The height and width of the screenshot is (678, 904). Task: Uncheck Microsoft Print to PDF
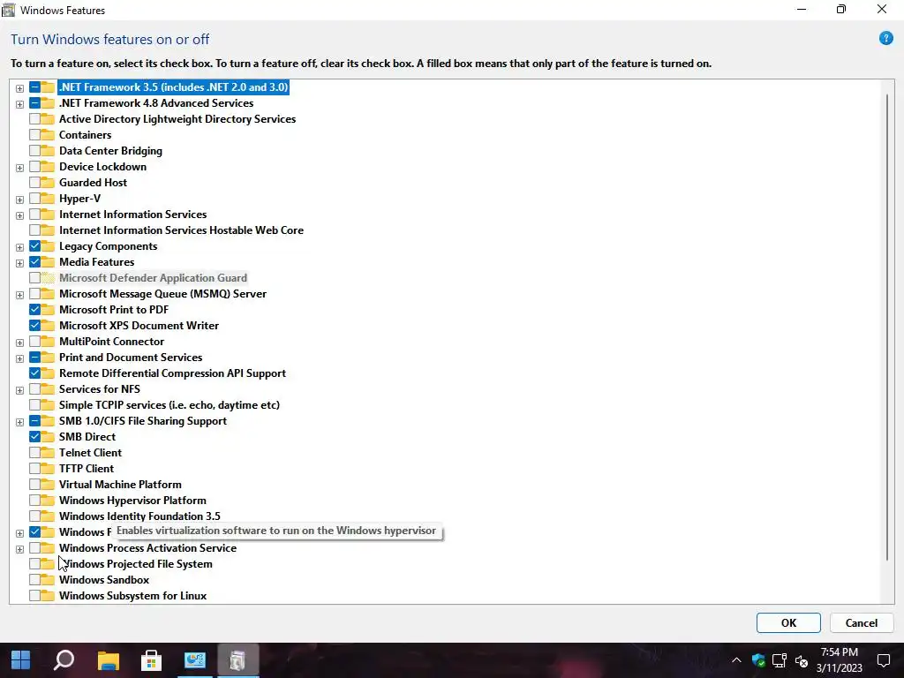pos(34,310)
